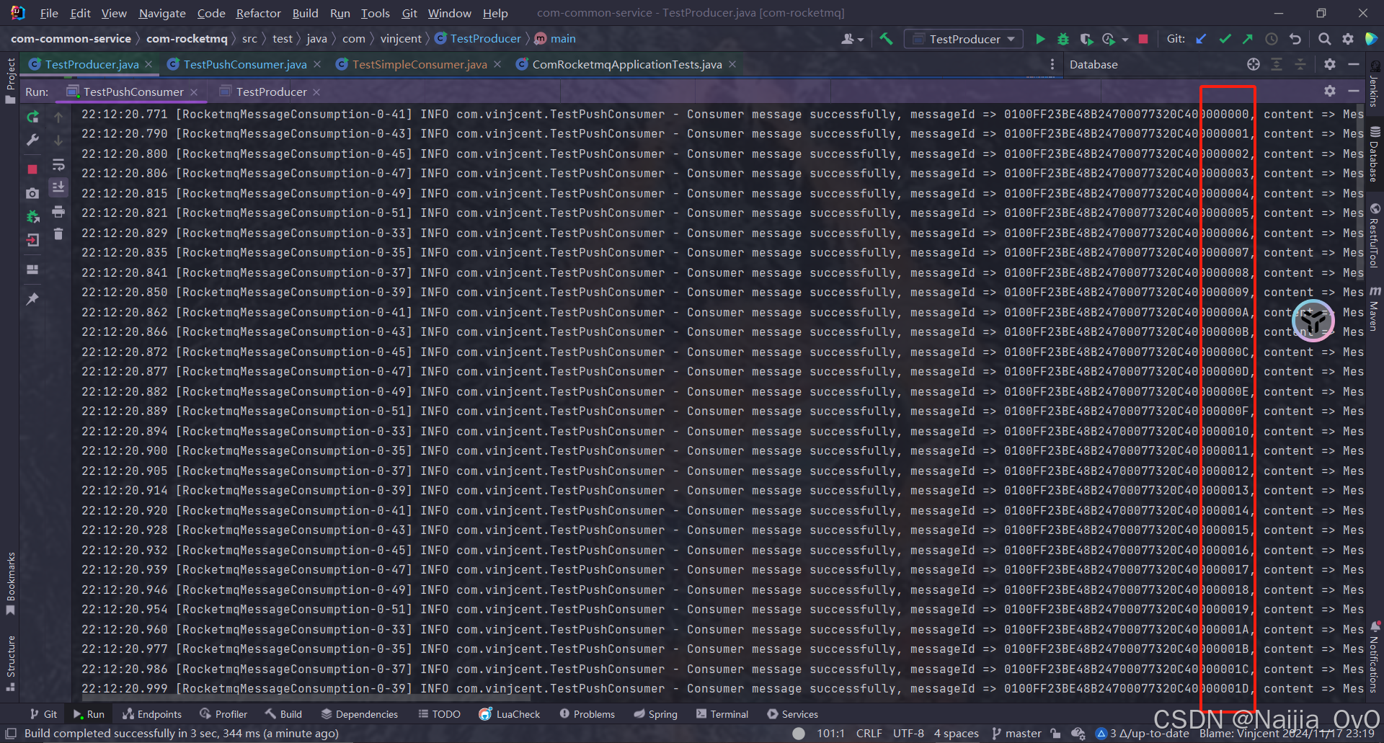Open the LuaCheck tool window

click(x=509, y=714)
